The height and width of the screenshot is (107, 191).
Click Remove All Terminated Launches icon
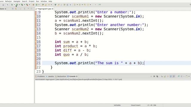tap(157, 76)
